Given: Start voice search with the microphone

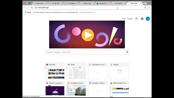Looking at the screenshot, I should [x=127, y=52].
